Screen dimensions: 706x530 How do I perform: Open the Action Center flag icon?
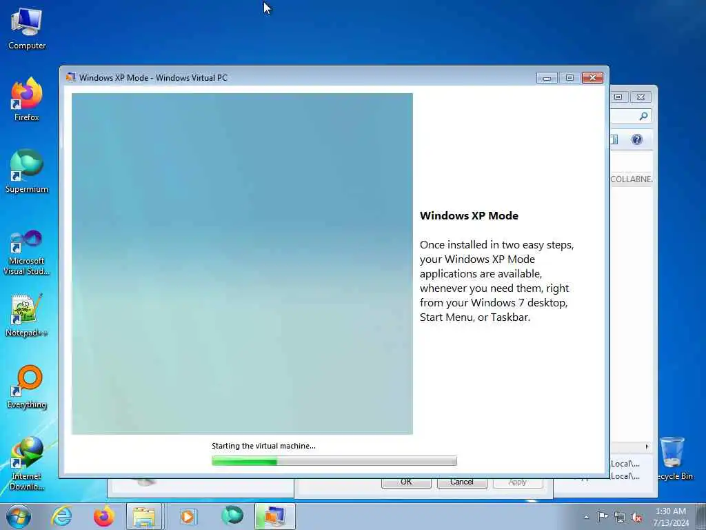[602, 517]
